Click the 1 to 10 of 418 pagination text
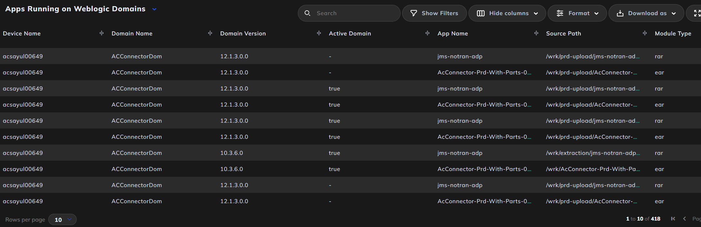 [x=643, y=219]
